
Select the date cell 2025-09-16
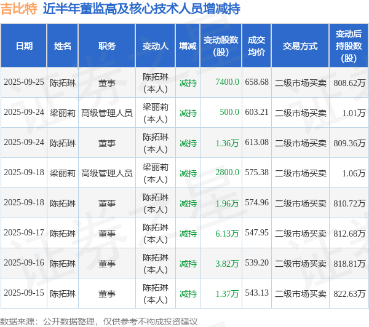tap(24, 263)
